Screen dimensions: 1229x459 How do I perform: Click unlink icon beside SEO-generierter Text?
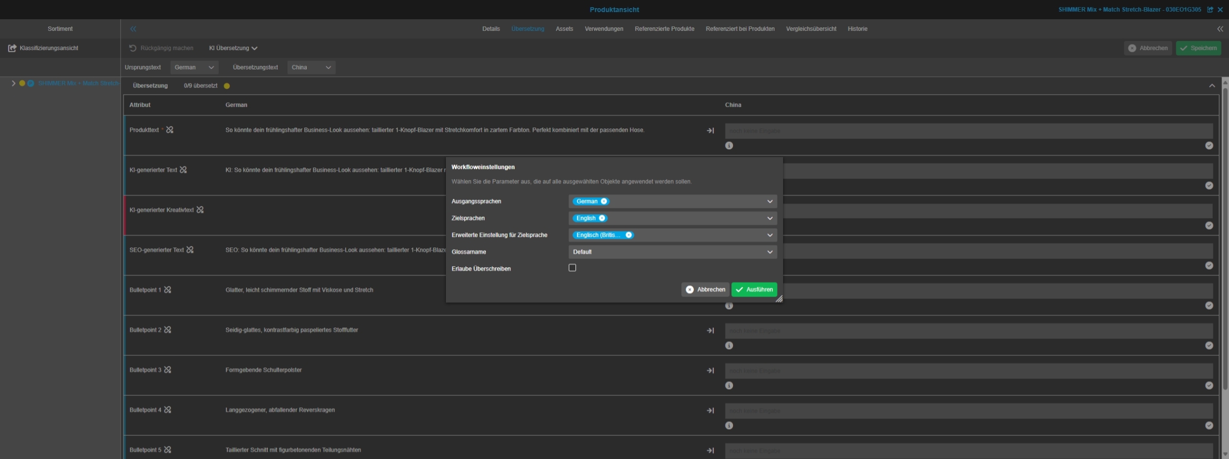point(190,250)
